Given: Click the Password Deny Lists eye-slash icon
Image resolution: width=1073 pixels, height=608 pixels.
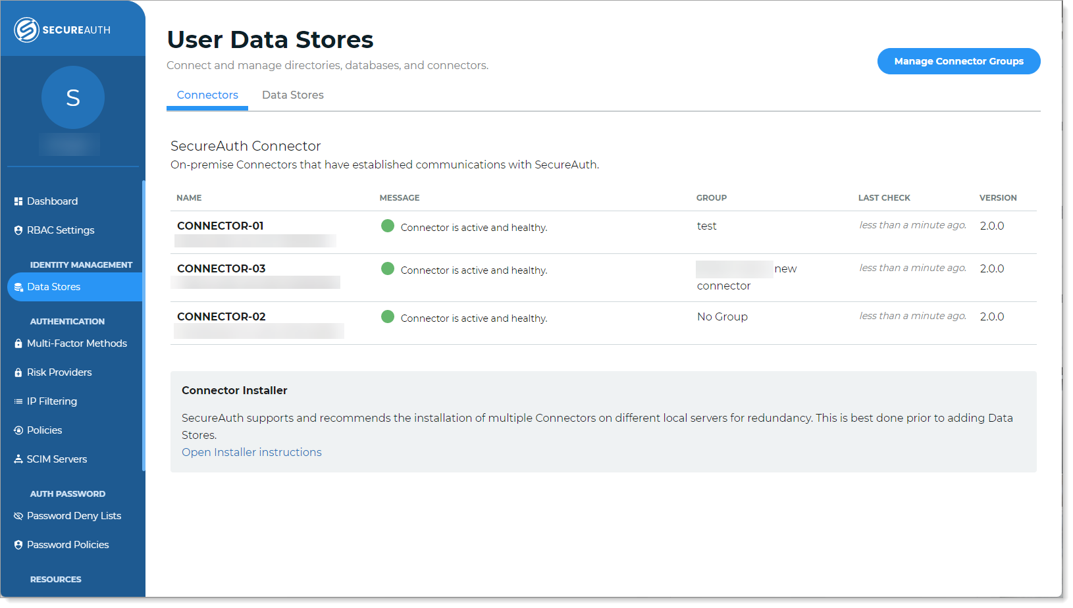Looking at the screenshot, I should [18, 516].
